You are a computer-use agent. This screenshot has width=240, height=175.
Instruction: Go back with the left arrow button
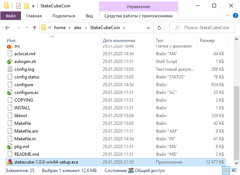(x=7, y=28)
